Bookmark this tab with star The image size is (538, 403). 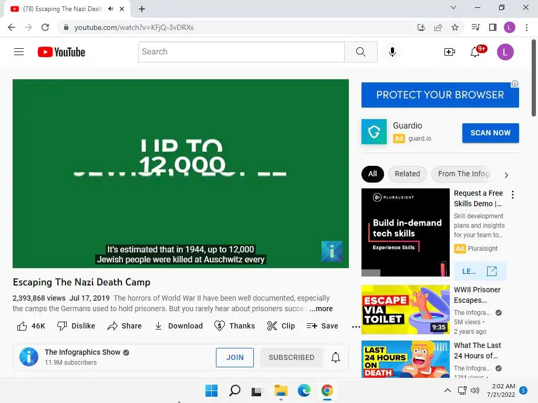click(454, 27)
